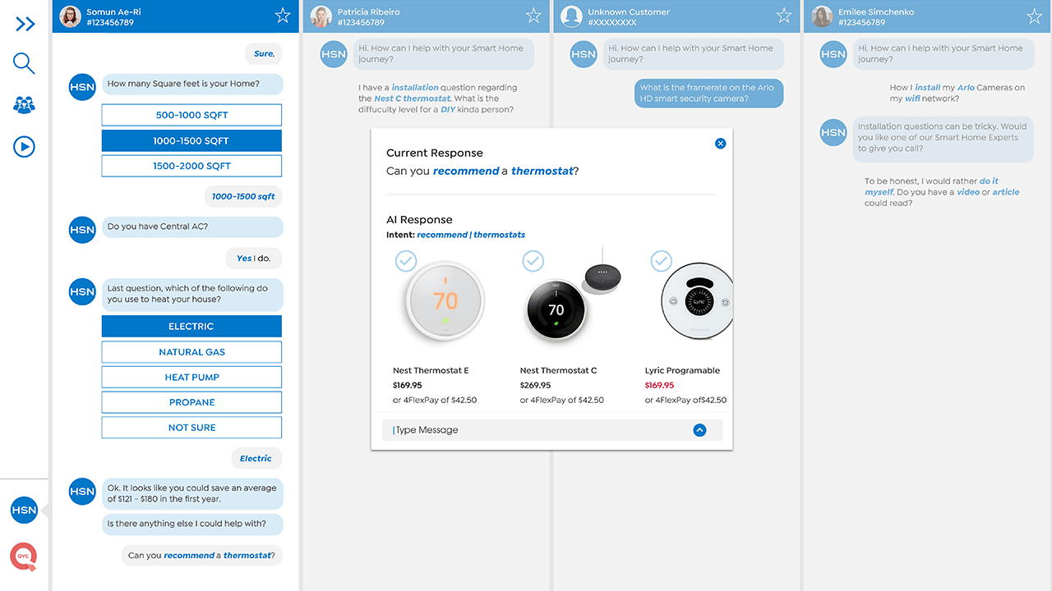Expand the sidebar with double chevron icon
The width and height of the screenshot is (1052, 591).
(x=25, y=24)
